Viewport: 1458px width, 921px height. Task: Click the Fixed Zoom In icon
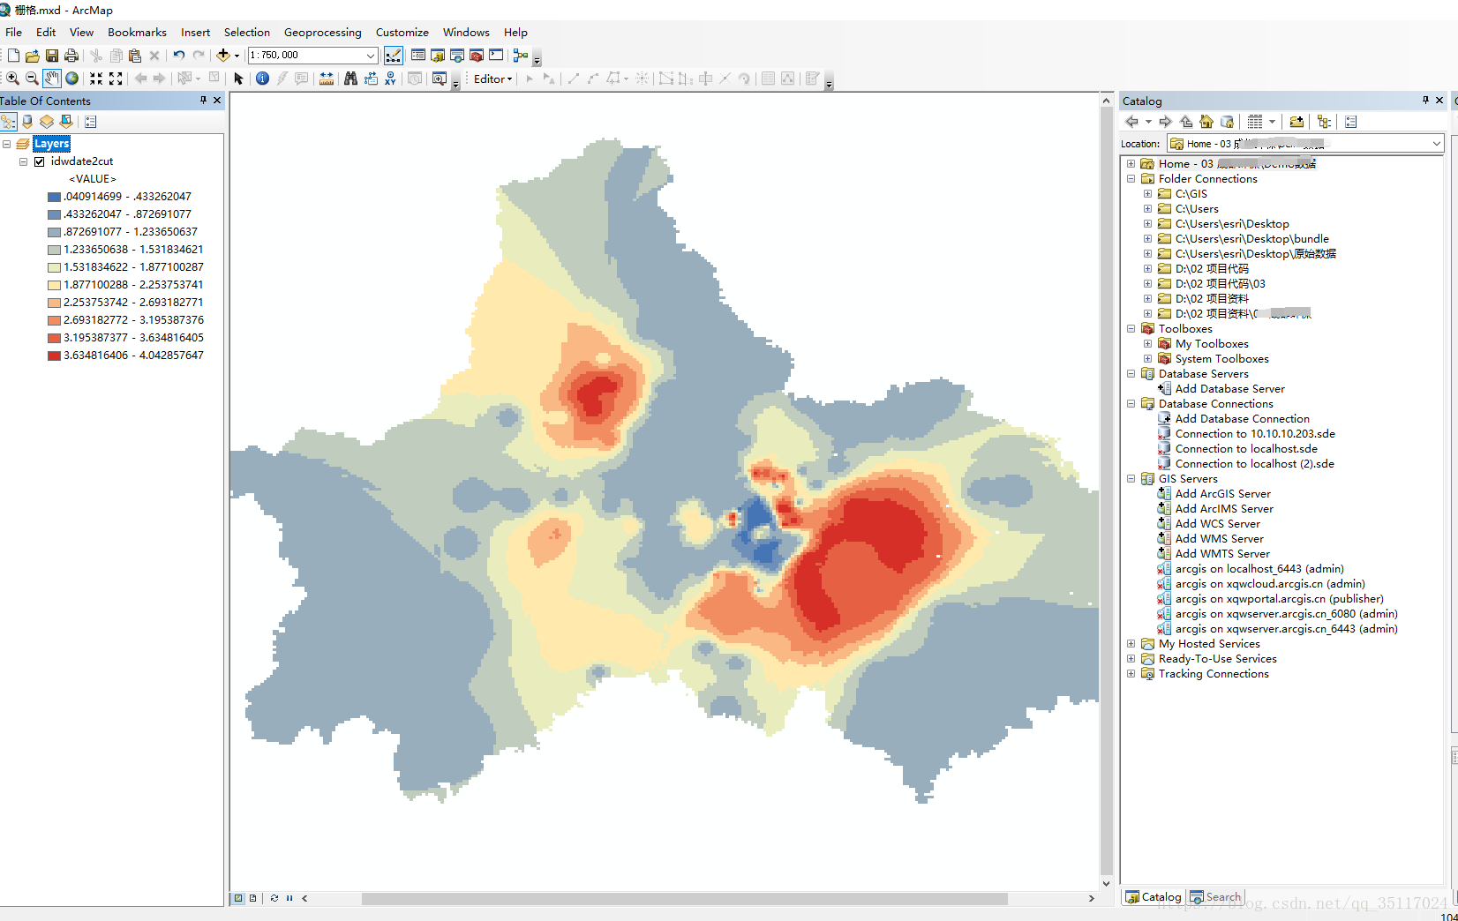coord(96,79)
